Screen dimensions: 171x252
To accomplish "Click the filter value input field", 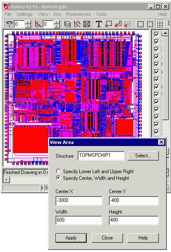I will coord(20,24).
